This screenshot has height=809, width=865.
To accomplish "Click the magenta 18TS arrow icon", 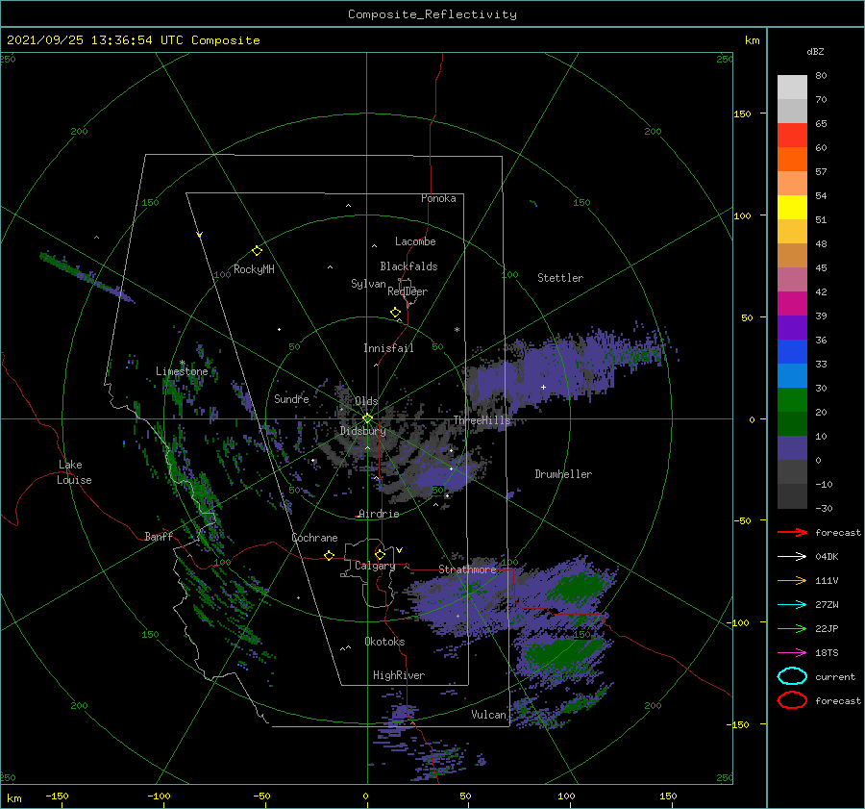I will 792,653.
